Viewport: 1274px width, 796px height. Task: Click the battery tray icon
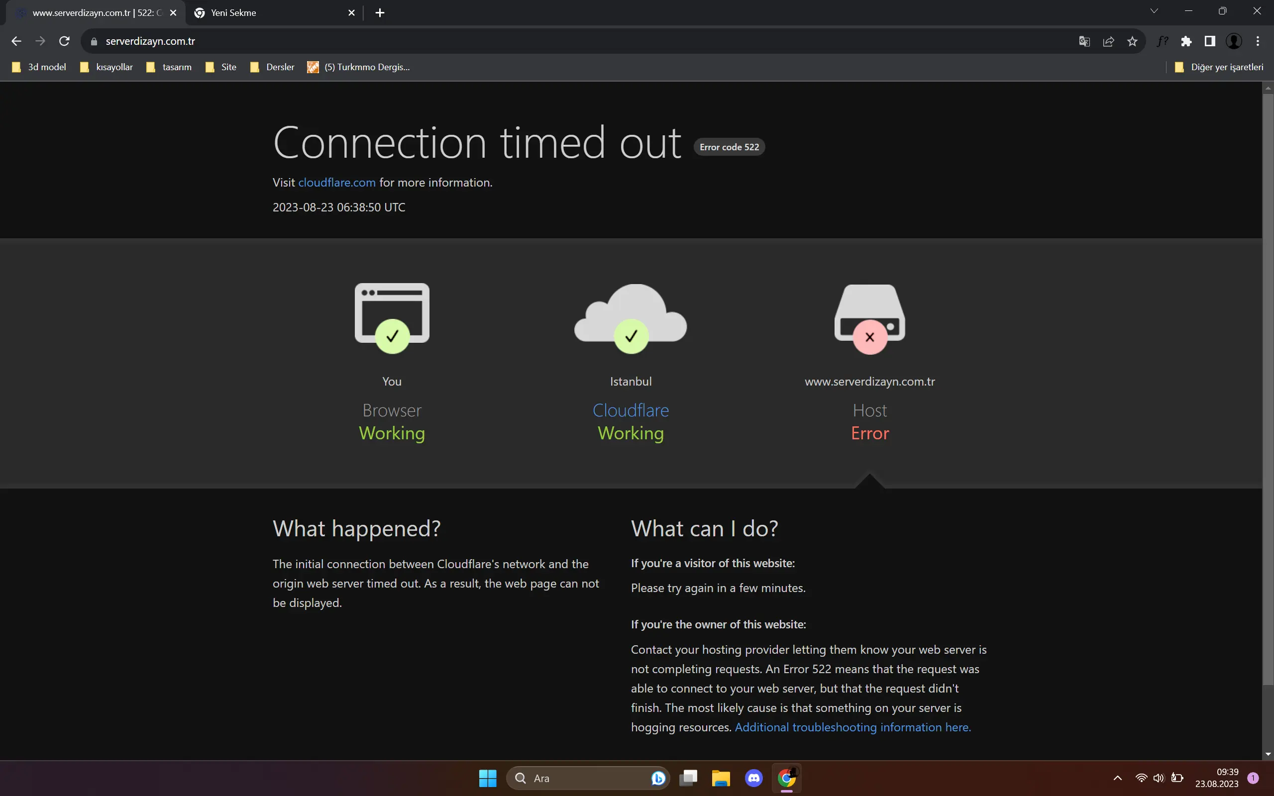pyautogui.click(x=1177, y=778)
